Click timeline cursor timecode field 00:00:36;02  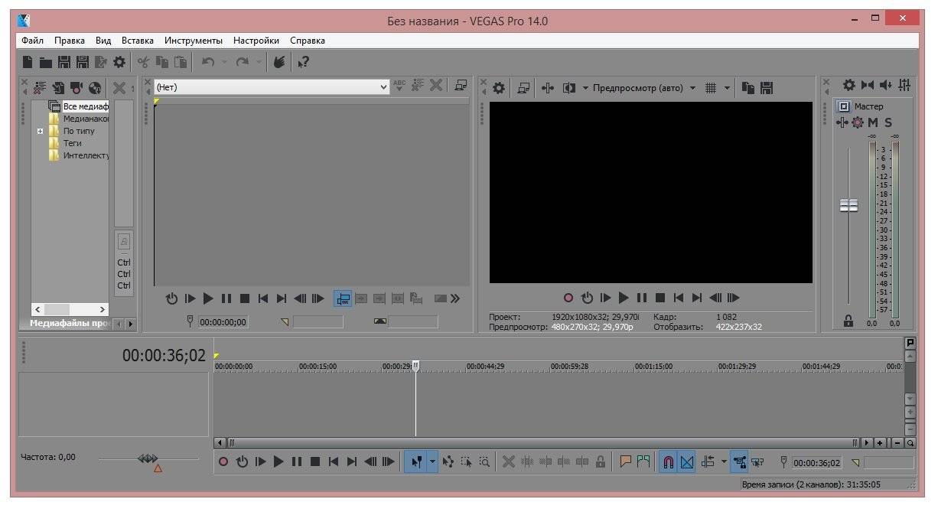click(x=817, y=462)
